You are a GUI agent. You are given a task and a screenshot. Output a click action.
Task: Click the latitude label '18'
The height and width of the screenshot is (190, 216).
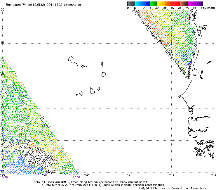[2, 42]
